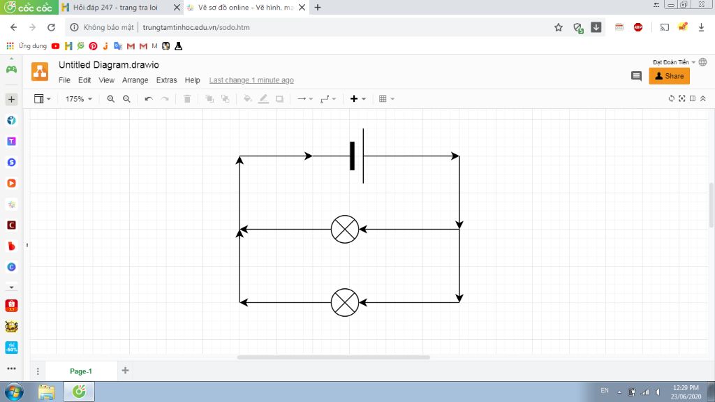Click the undo arrow icon
Screen dimensions: 715x402
(x=149, y=99)
